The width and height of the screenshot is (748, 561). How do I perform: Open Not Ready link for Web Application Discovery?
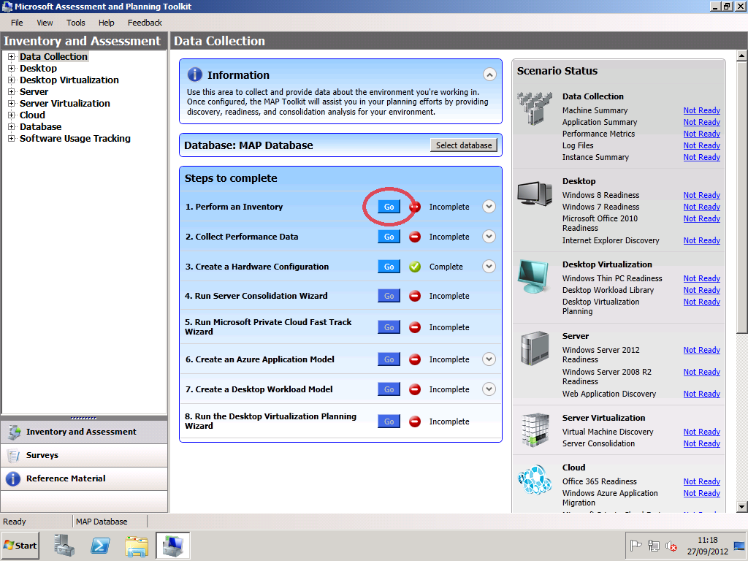(x=702, y=394)
